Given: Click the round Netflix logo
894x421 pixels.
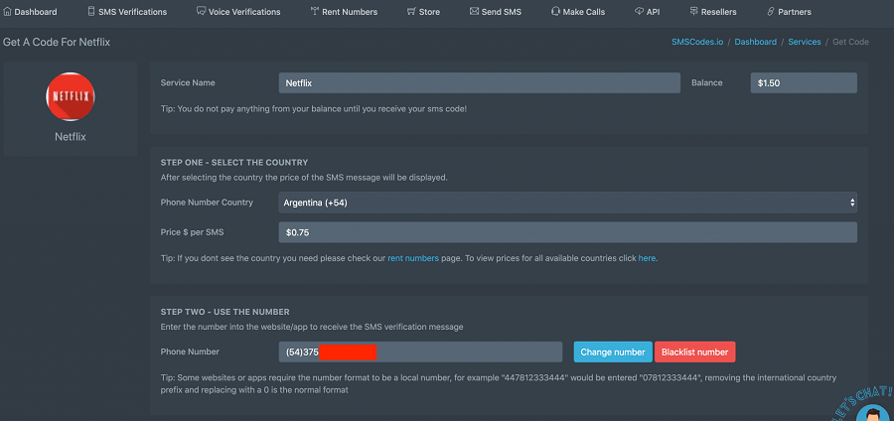Looking at the screenshot, I should (x=71, y=97).
